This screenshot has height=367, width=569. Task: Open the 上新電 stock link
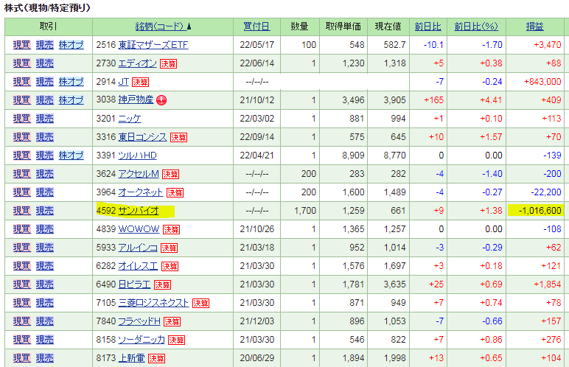[131, 359]
